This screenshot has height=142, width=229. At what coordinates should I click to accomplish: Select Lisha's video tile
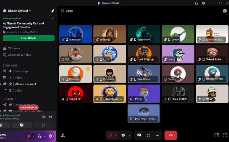click(x=110, y=54)
